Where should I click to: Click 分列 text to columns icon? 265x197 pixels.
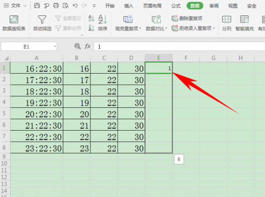point(227,23)
